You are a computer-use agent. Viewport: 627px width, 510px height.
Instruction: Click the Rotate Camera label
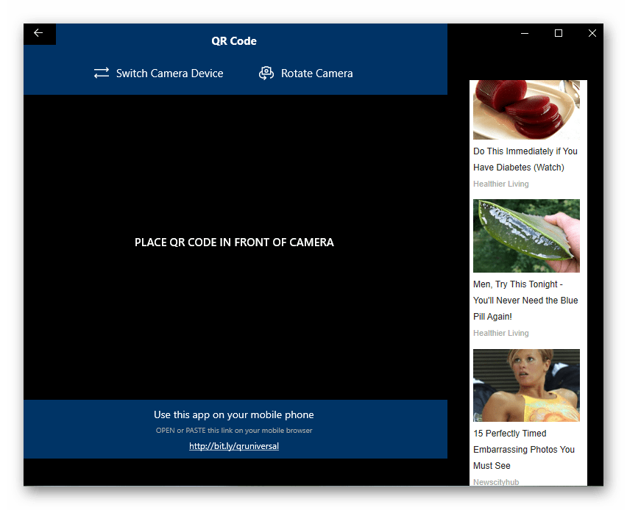[316, 73]
